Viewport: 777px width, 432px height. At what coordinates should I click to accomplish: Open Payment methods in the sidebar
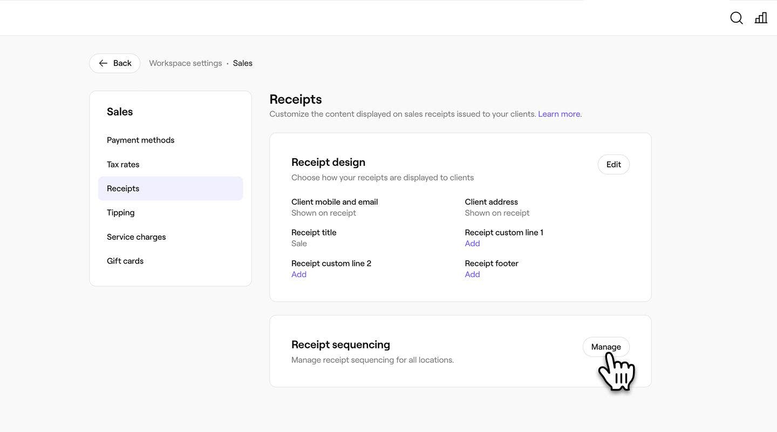pyautogui.click(x=140, y=140)
